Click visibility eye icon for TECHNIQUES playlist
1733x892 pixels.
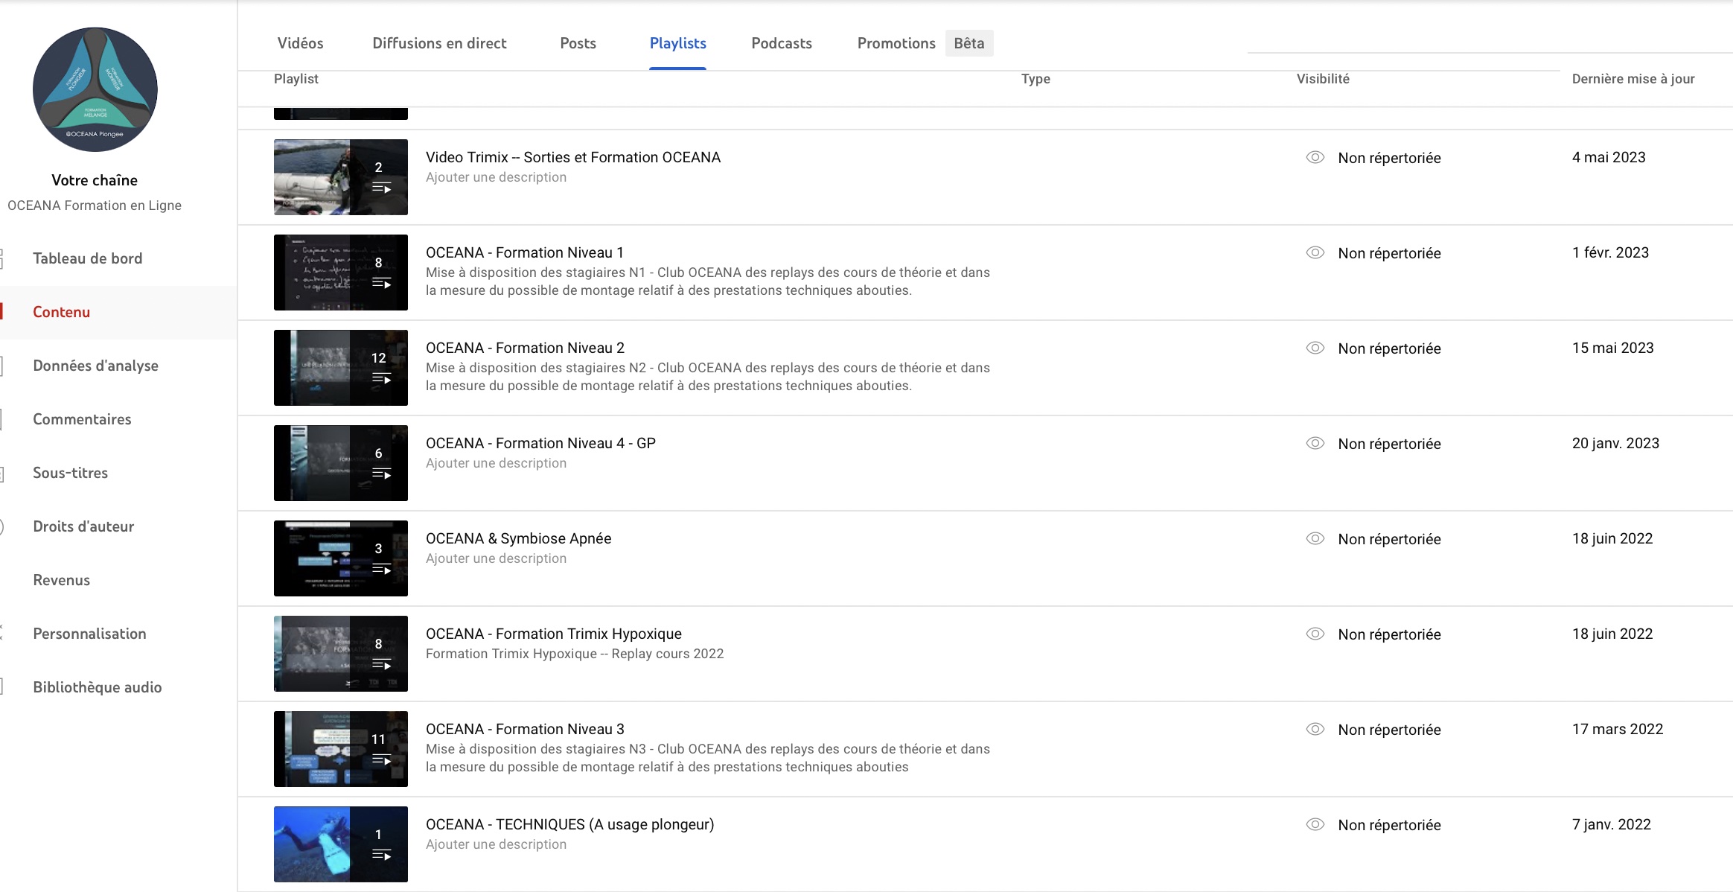point(1315,824)
